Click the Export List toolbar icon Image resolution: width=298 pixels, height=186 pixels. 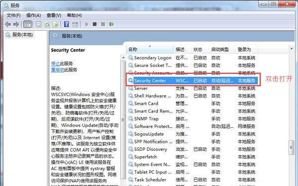(x=56, y=24)
